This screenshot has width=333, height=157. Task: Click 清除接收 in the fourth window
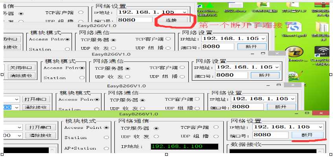click(35, 107)
